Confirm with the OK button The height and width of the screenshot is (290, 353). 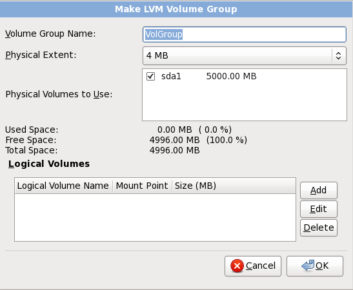pyautogui.click(x=315, y=266)
